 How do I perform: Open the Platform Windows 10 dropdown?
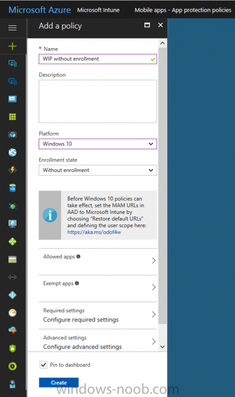98,144
